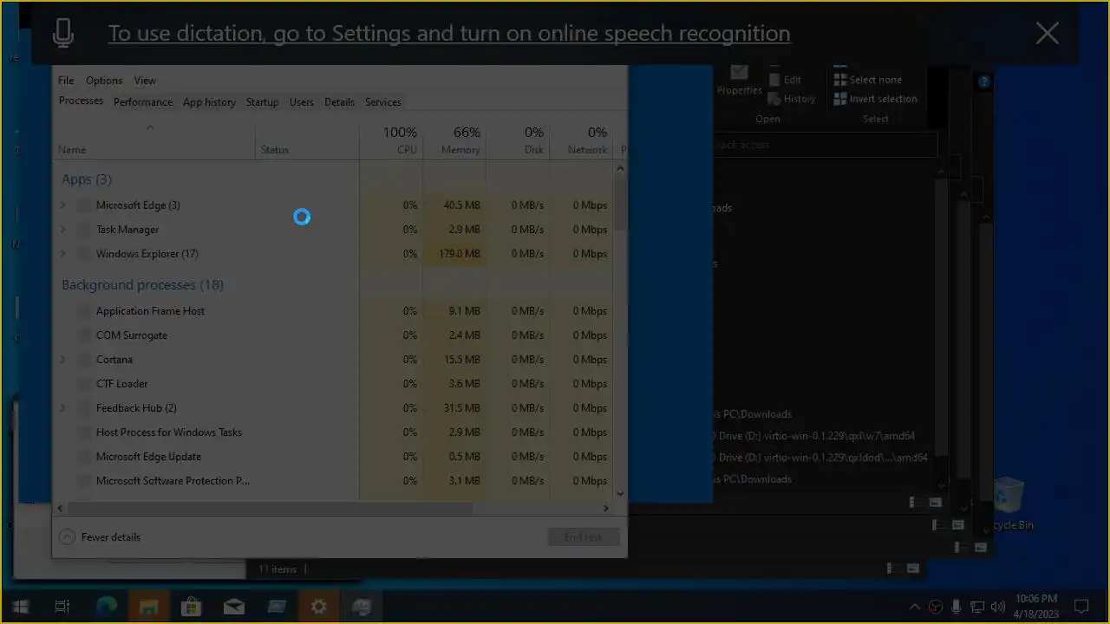
Task: Show hidden system tray icons
Action: coord(914,607)
